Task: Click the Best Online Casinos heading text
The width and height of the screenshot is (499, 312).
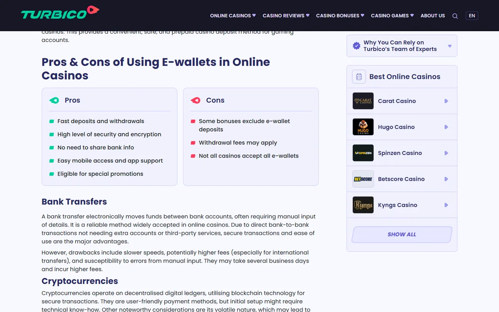Action: click(405, 77)
